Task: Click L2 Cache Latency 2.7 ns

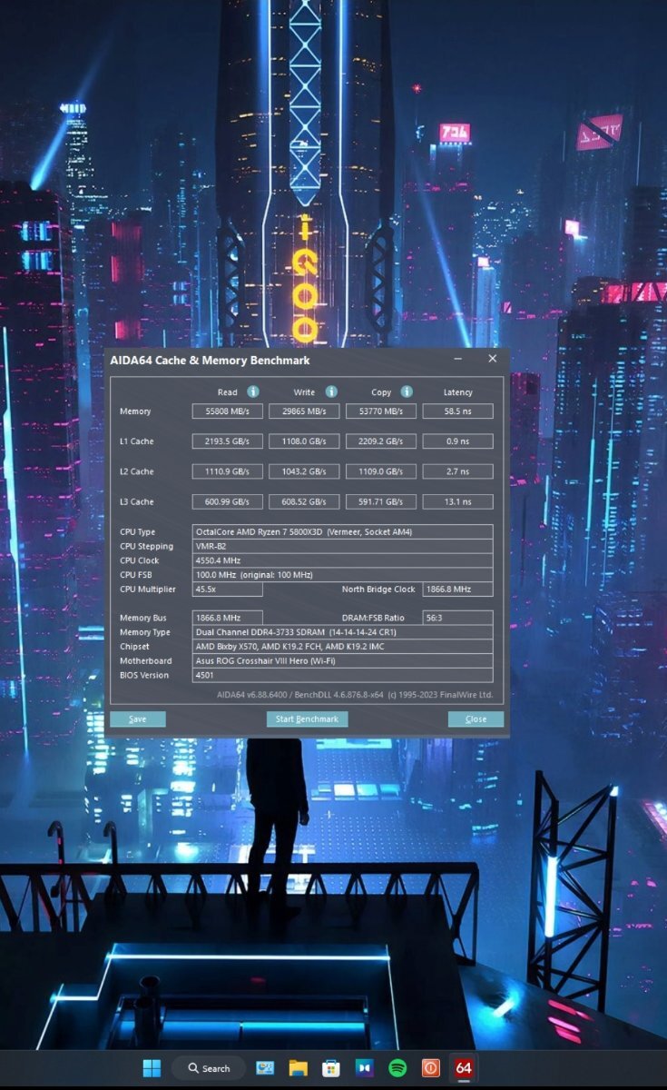Action: click(458, 471)
